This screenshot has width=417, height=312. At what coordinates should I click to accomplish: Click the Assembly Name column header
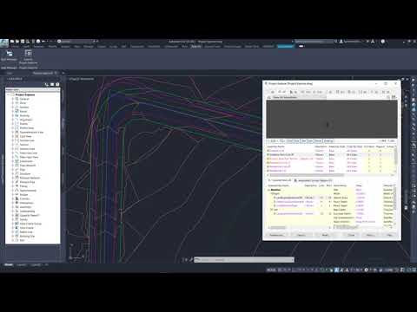click(275, 146)
